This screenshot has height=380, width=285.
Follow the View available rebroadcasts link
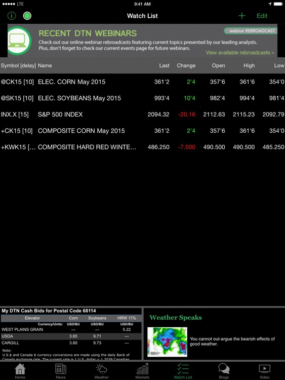pos(240,53)
